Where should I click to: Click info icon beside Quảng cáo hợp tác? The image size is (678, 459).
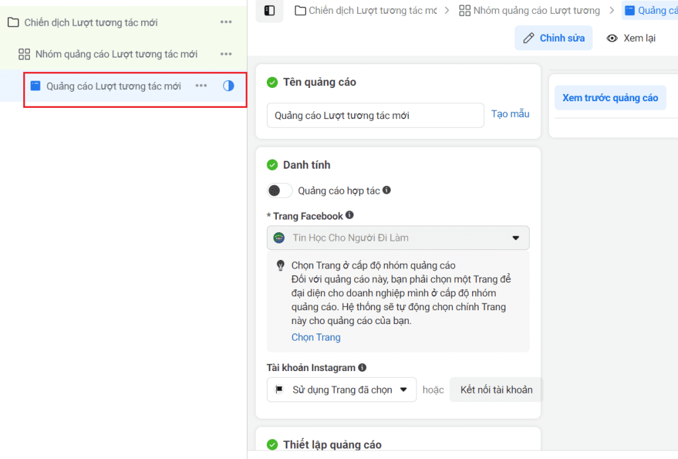[x=387, y=190]
